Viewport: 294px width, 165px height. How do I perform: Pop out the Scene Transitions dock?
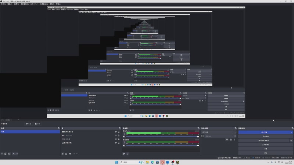pos(236,128)
